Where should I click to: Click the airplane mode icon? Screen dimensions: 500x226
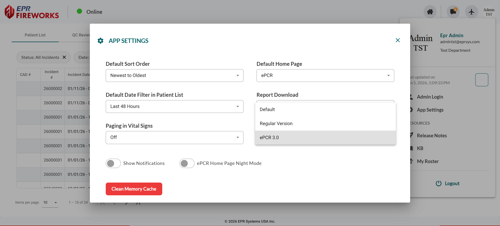471,12
